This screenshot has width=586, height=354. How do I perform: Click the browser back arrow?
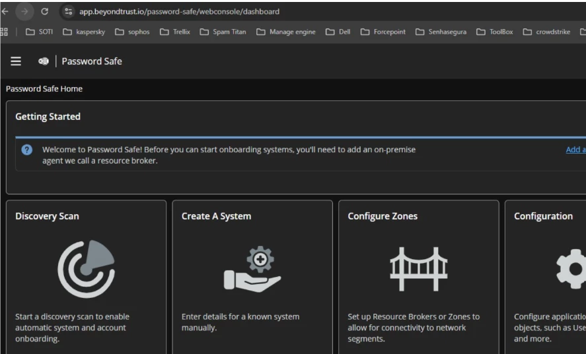tap(5, 12)
